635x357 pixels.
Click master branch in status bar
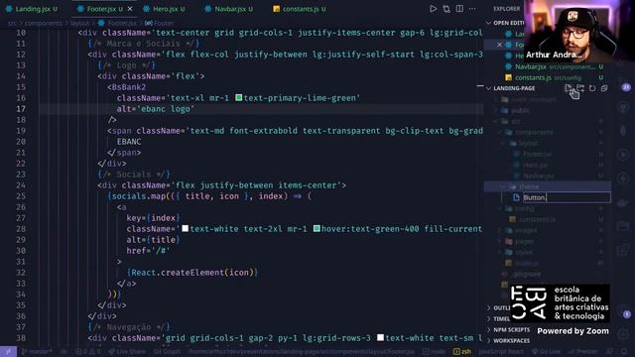pyautogui.click(x=37, y=351)
